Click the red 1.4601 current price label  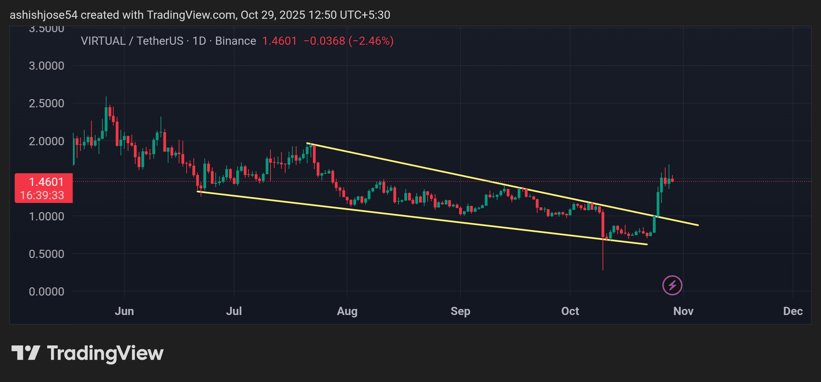(46, 182)
